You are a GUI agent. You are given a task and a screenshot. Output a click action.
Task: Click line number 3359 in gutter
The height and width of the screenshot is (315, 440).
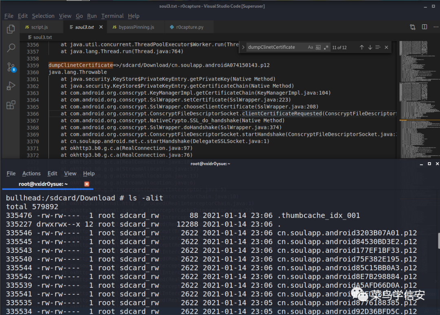pos(33,65)
